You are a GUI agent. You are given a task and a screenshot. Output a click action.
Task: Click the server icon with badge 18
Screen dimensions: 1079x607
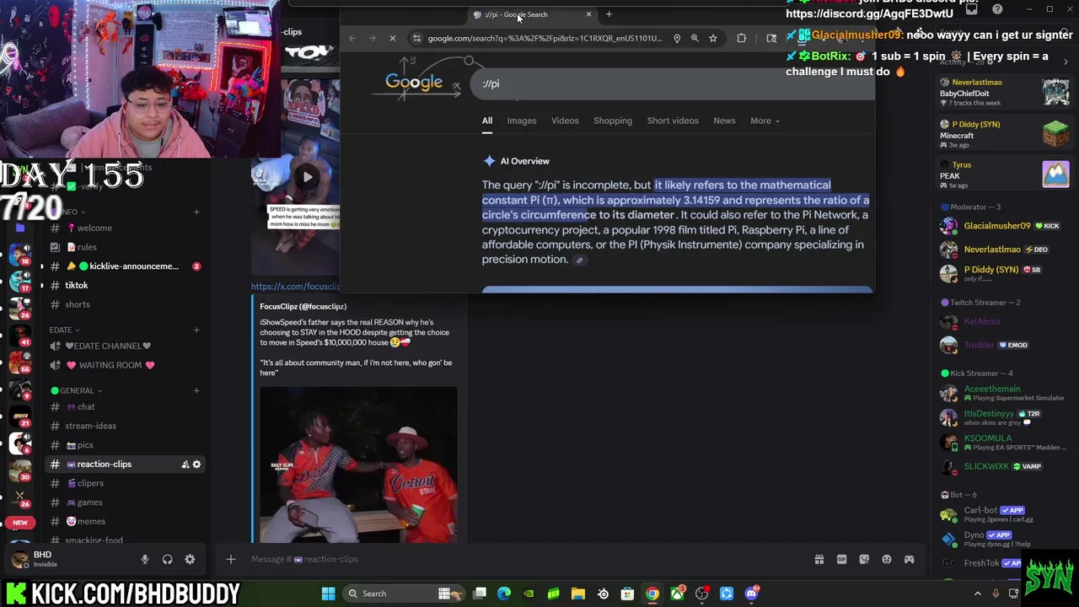pos(19,256)
